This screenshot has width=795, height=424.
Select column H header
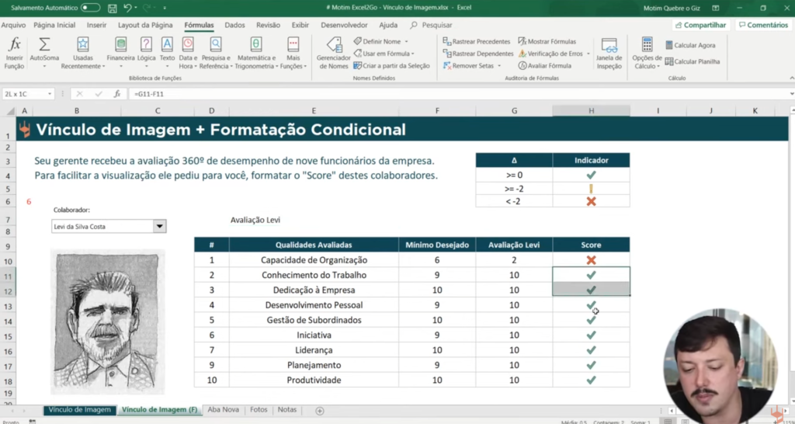(x=591, y=110)
